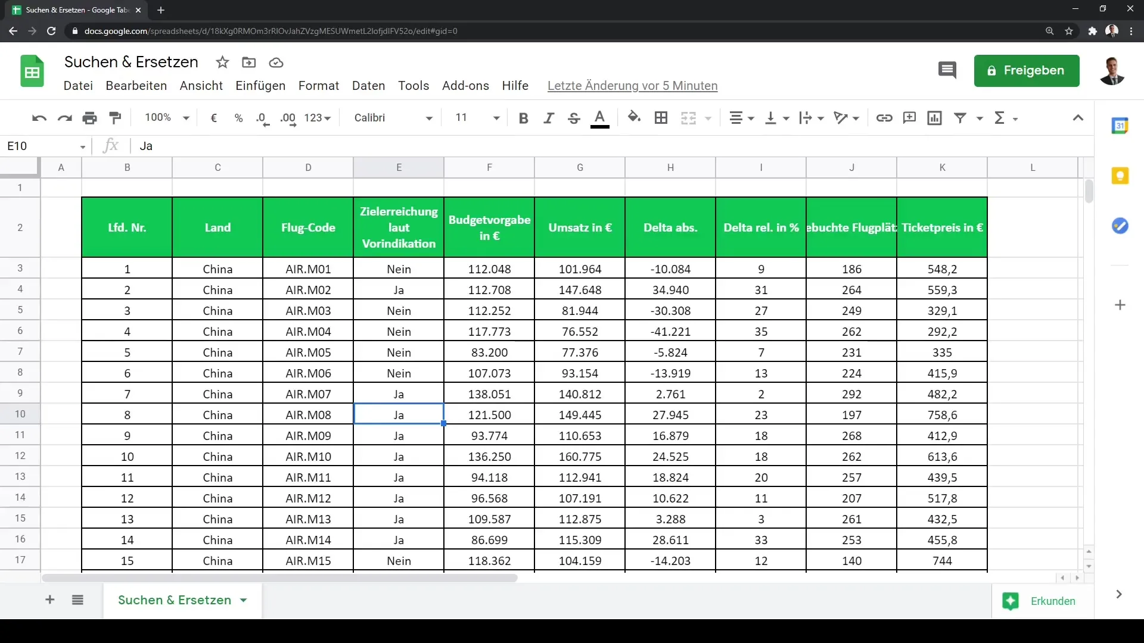Click cell AIR.M08

click(x=308, y=414)
